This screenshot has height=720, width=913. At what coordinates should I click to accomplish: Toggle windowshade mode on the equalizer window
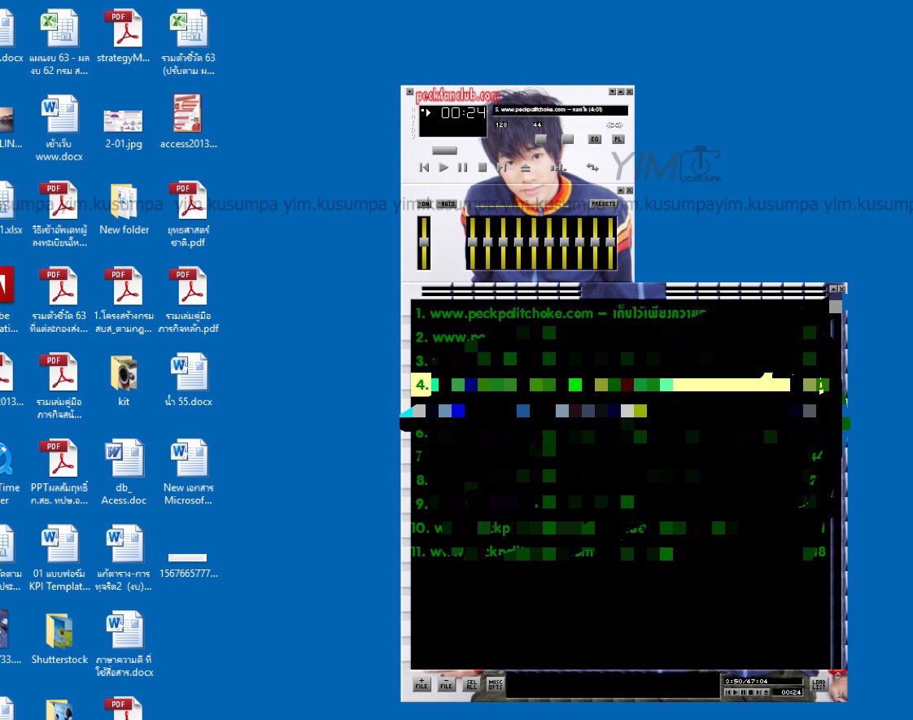(x=621, y=190)
